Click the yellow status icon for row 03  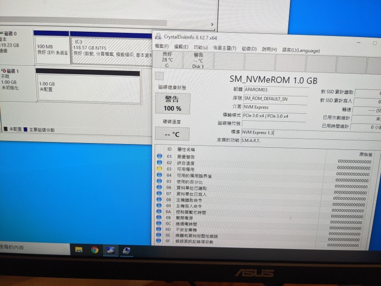[159, 168]
